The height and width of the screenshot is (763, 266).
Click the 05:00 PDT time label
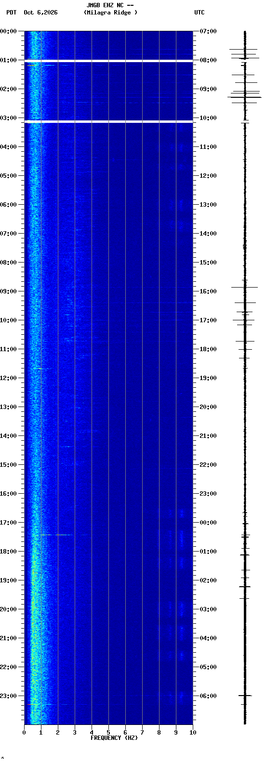click(8, 176)
